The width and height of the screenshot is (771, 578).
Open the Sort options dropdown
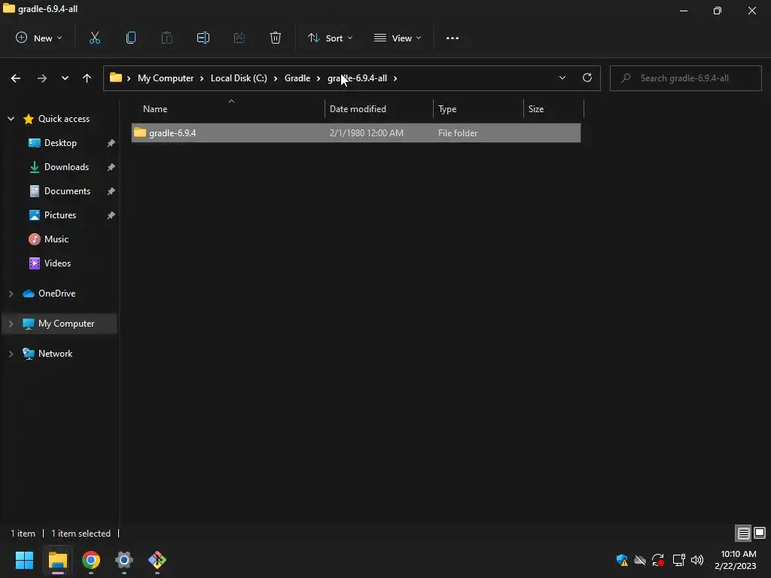[331, 38]
